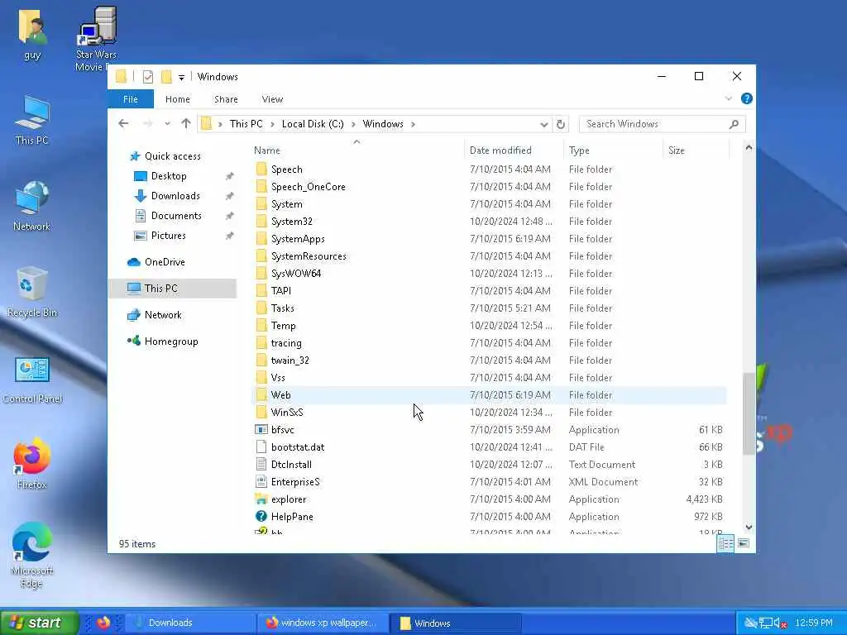Sort by the Type column header
Viewport: 847px width, 635px height.
click(613, 150)
